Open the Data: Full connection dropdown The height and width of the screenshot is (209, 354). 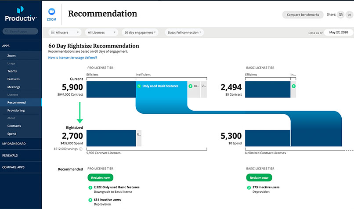pyautogui.click(x=184, y=32)
